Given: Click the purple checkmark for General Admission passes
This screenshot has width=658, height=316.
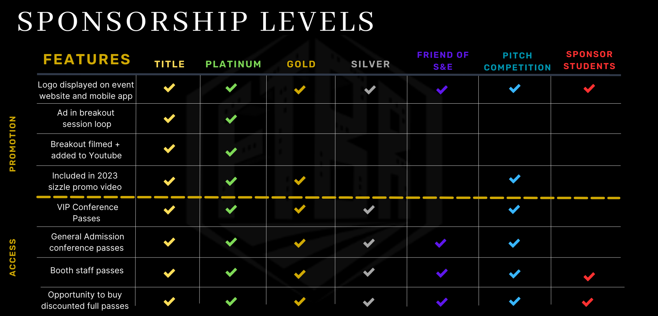Looking at the screenshot, I should (441, 243).
